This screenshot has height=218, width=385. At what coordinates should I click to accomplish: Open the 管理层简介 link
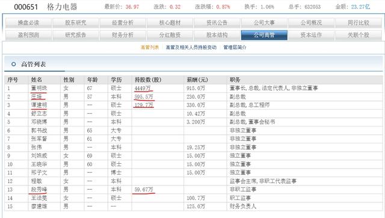pos(235,48)
